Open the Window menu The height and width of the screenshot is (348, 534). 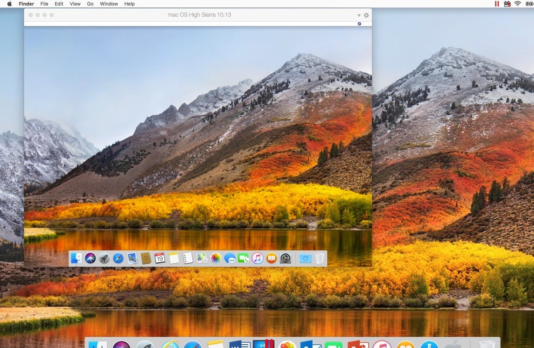click(109, 4)
